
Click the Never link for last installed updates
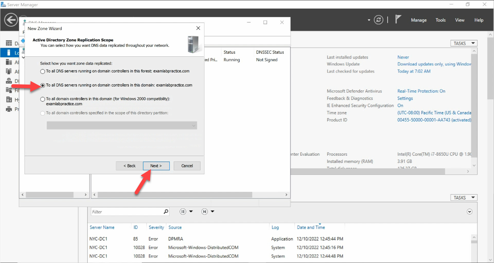point(403,57)
